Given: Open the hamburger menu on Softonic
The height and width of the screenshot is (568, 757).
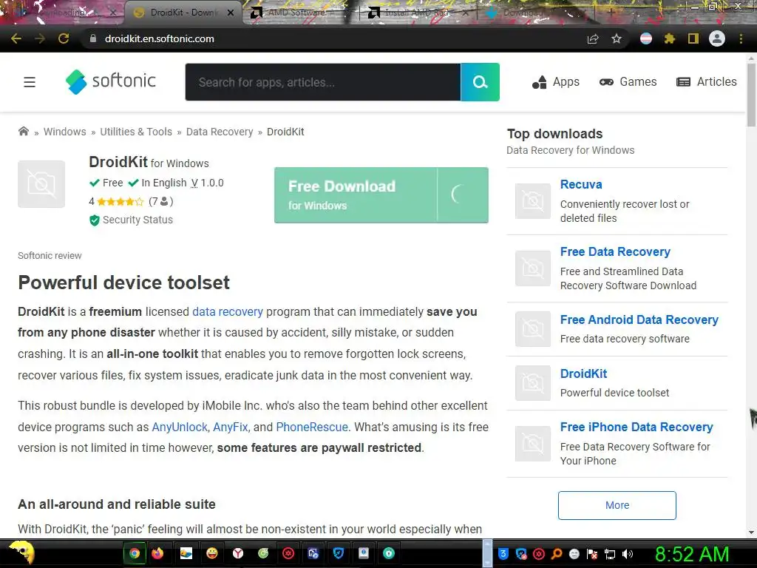Looking at the screenshot, I should 30,82.
